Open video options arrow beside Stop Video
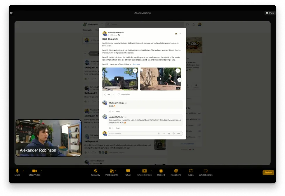 (x=41, y=171)
